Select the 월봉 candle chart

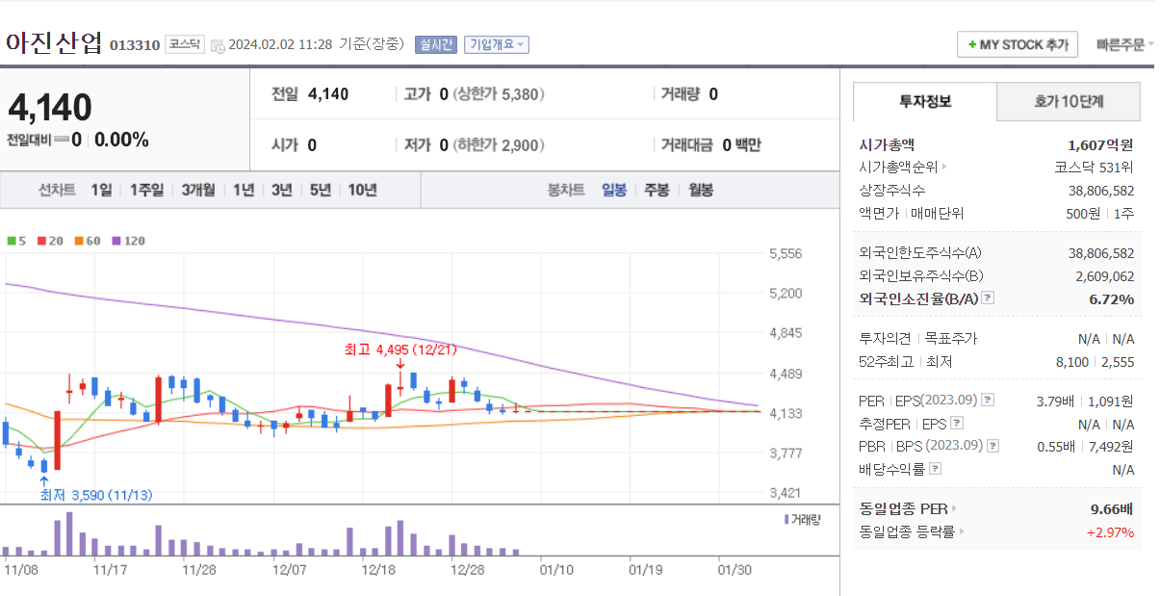[700, 190]
